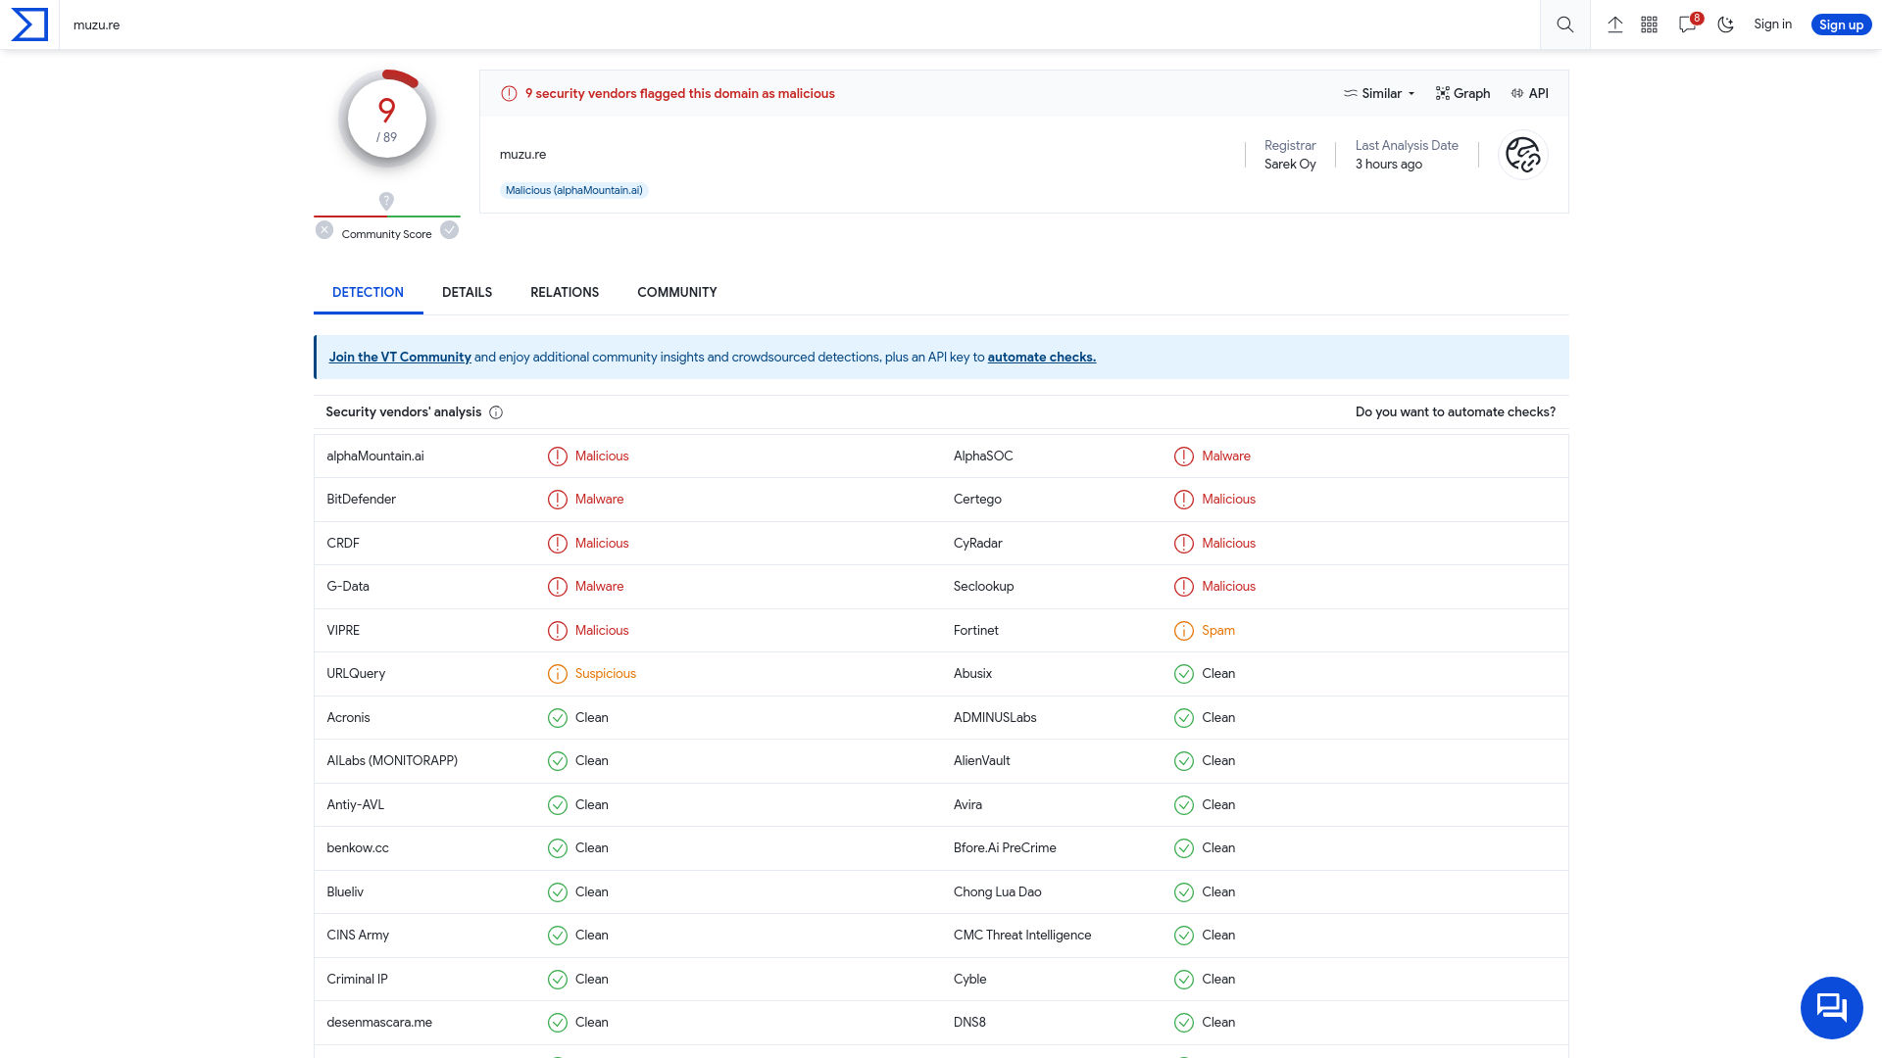
Task: Vote negative with the X icon
Action: [324, 230]
